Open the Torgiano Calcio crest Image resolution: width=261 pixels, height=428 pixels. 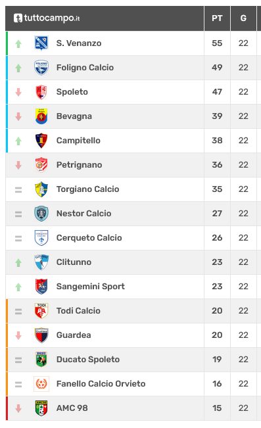point(41,189)
